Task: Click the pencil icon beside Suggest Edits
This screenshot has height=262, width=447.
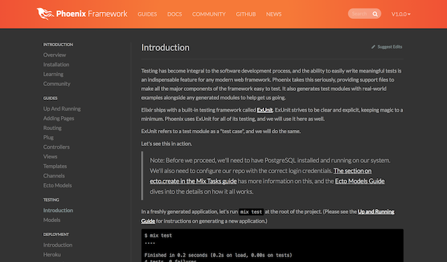Action: (373, 47)
